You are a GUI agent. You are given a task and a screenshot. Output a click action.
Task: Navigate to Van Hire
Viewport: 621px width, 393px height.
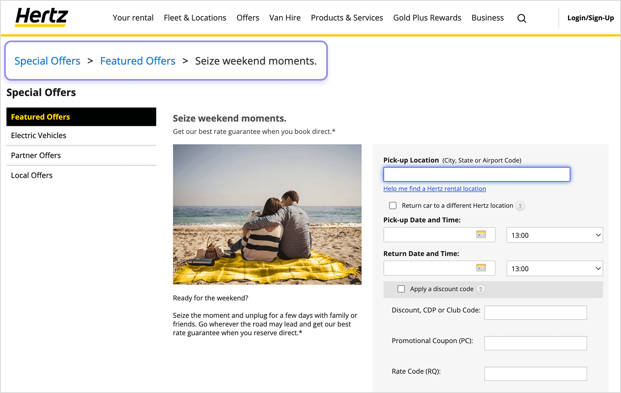click(285, 18)
